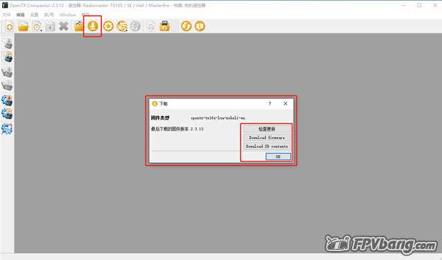The height and width of the screenshot is (260, 442).
Task: Open the 编辑 menu
Action: pyautogui.click(x=20, y=15)
